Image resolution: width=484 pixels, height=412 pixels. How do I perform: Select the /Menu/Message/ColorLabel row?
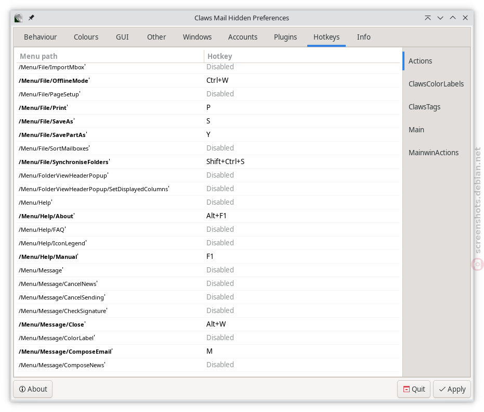coord(208,338)
